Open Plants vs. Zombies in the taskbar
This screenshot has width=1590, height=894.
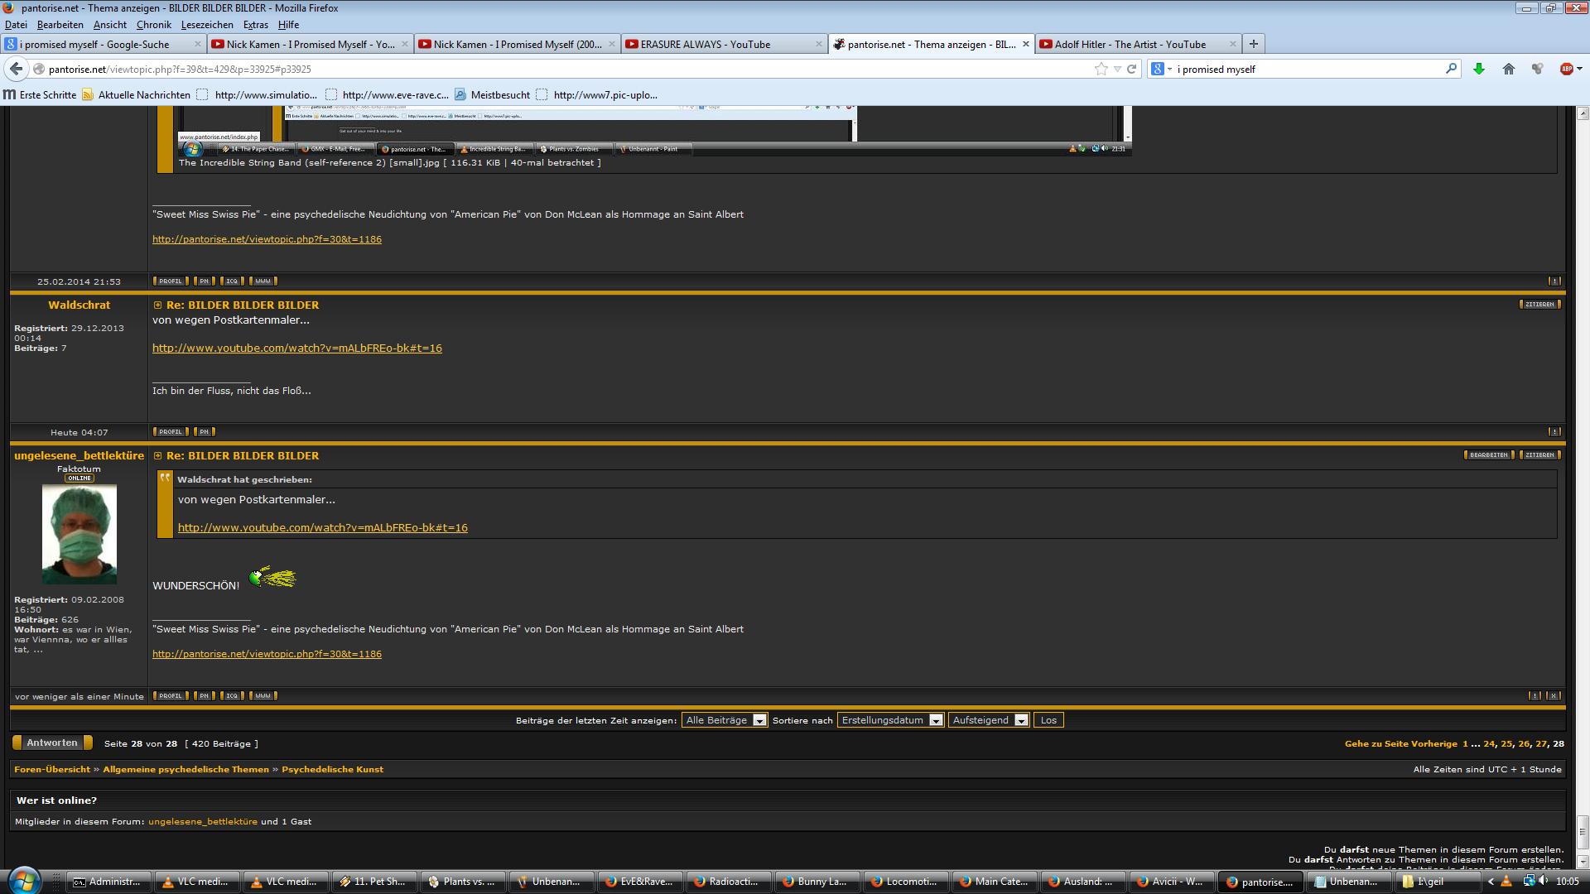pyautogui.click(x=462, y=882)
